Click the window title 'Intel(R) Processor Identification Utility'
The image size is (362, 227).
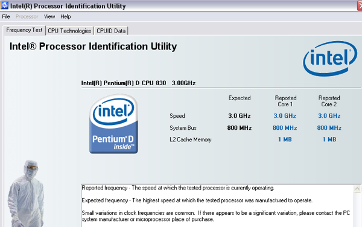[68, 6]
